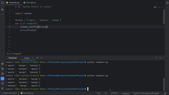Click the namaste.py breadcrumb in status bar
Screen dimensions: 169x95
[27, 93]
